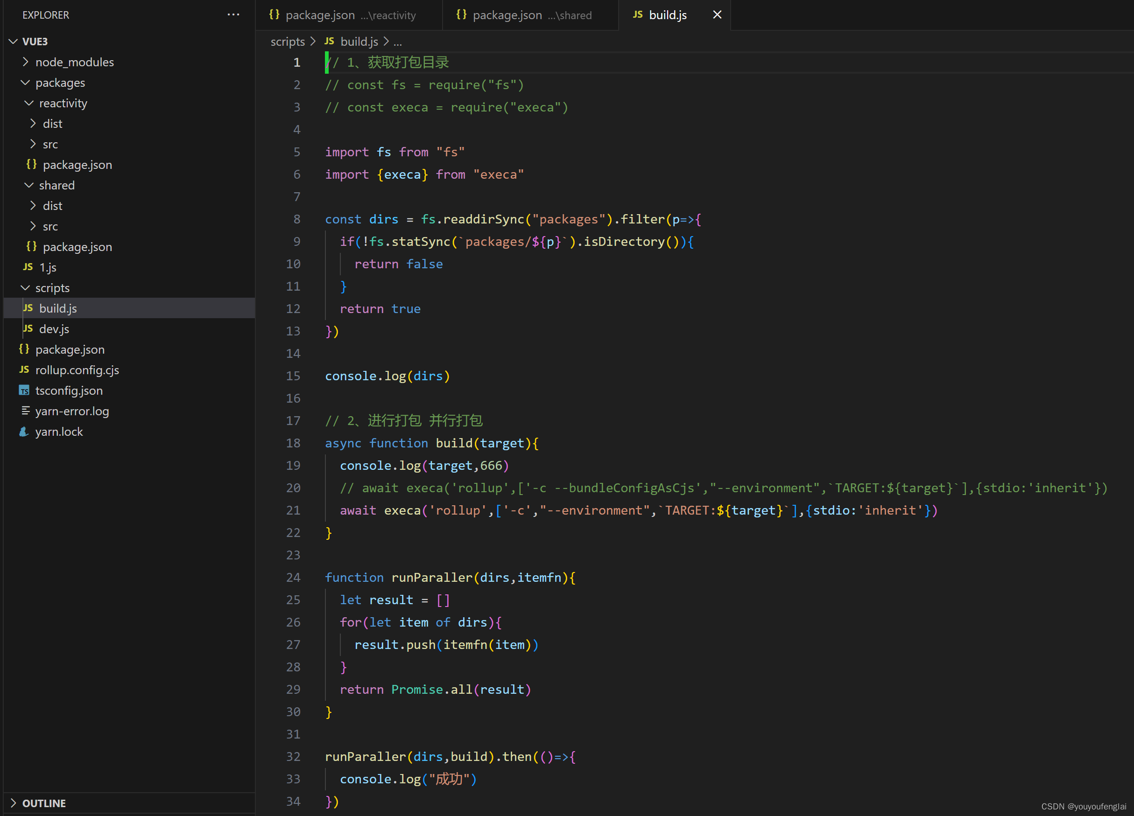The height and width of the screenshot is (816, 1134).
Task: Expand the reactivity dist folder
Action: click(x=53, y=123)
